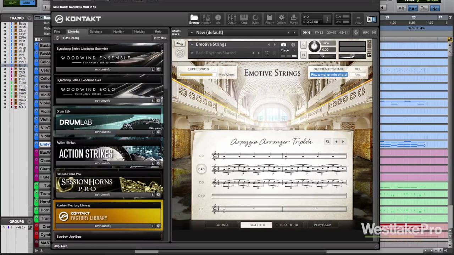This screenshot has height=255, width=454.
Task: Adjust the Tune knob
Action: click(x=314, y=46)
